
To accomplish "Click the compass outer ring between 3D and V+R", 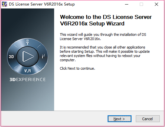I will (x=15, y=67).
